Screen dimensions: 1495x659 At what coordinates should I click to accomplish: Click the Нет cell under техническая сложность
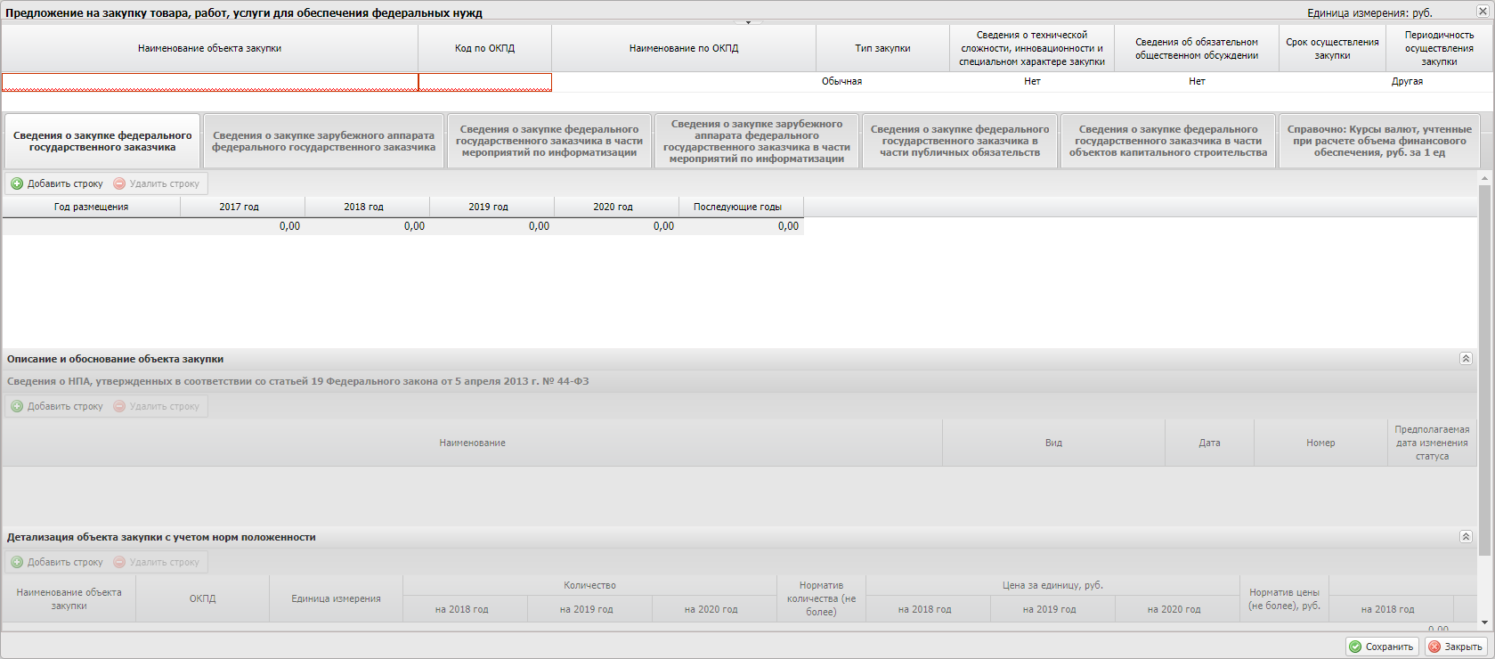pyautogui.click(x=1032, y=81)
